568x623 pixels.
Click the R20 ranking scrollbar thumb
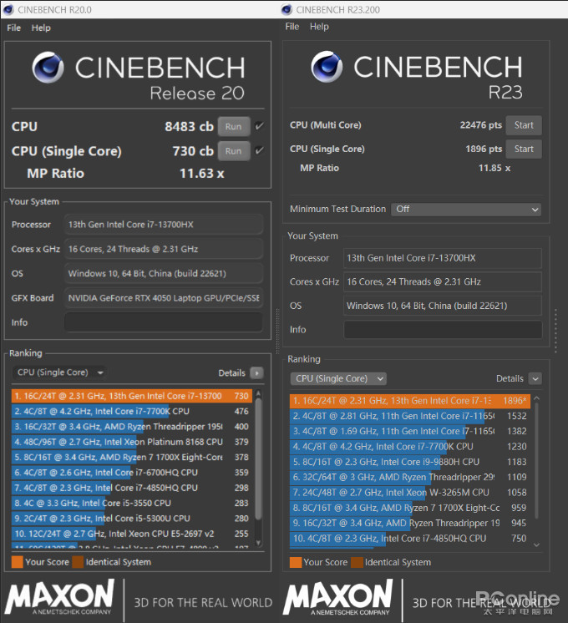258,459
